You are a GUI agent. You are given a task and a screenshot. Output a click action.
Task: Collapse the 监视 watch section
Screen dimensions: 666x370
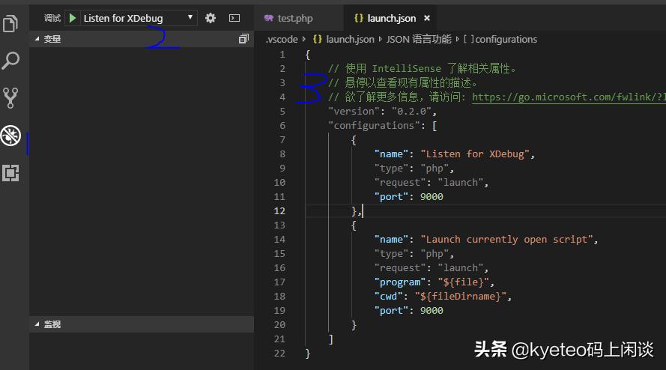(x=142, y=324)
